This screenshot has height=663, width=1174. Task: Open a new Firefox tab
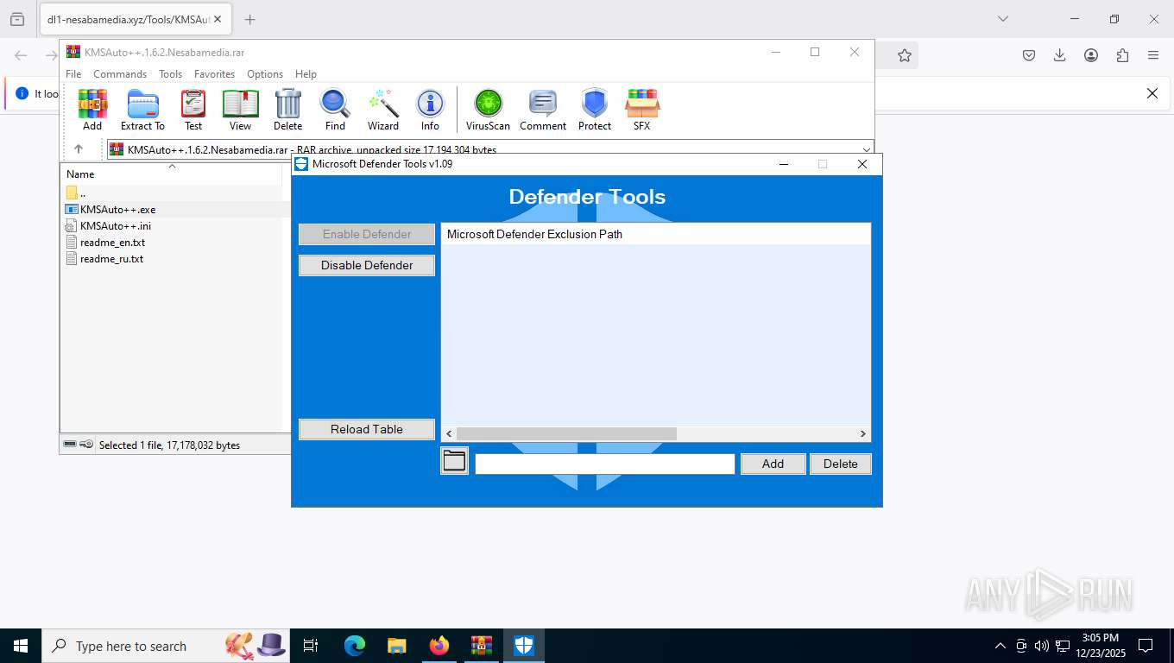pos(249,19)
